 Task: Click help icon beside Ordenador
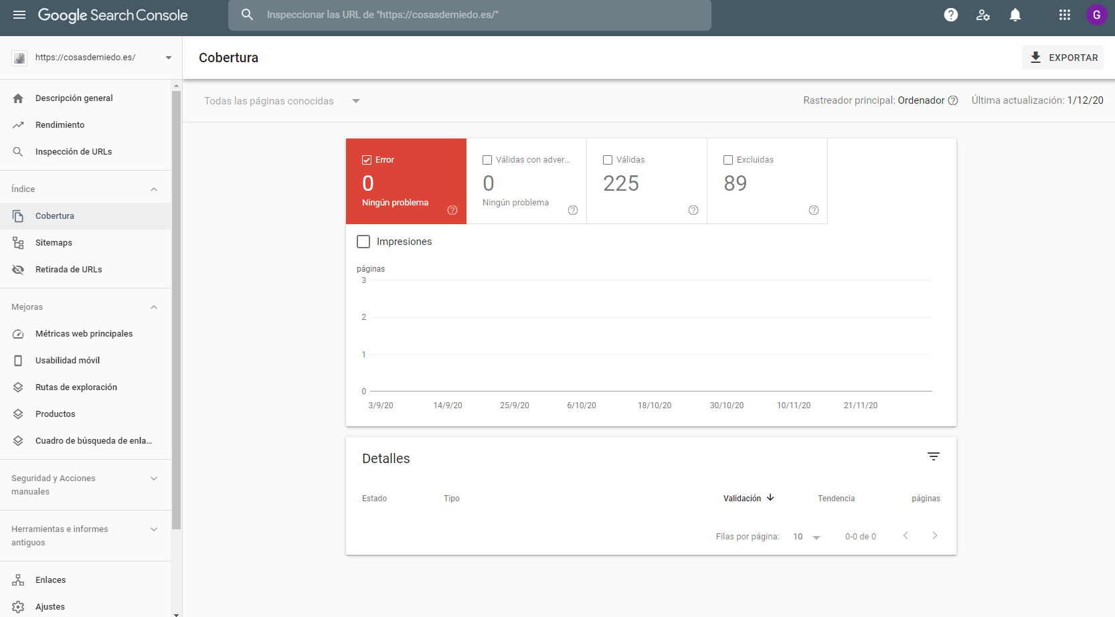[x=953, y=100]
